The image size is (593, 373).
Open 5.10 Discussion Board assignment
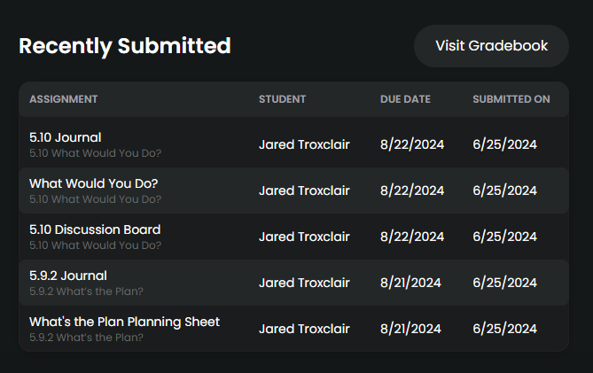point(95,229)
